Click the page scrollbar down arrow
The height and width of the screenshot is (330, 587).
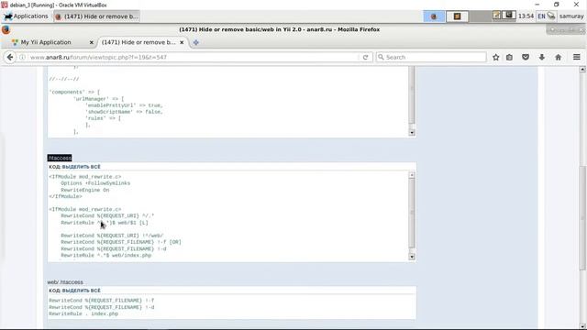click(x=582, y=326)
